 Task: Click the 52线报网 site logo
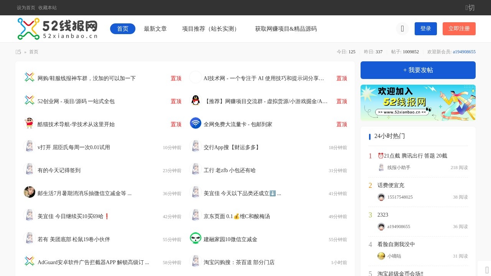point(58,29)
